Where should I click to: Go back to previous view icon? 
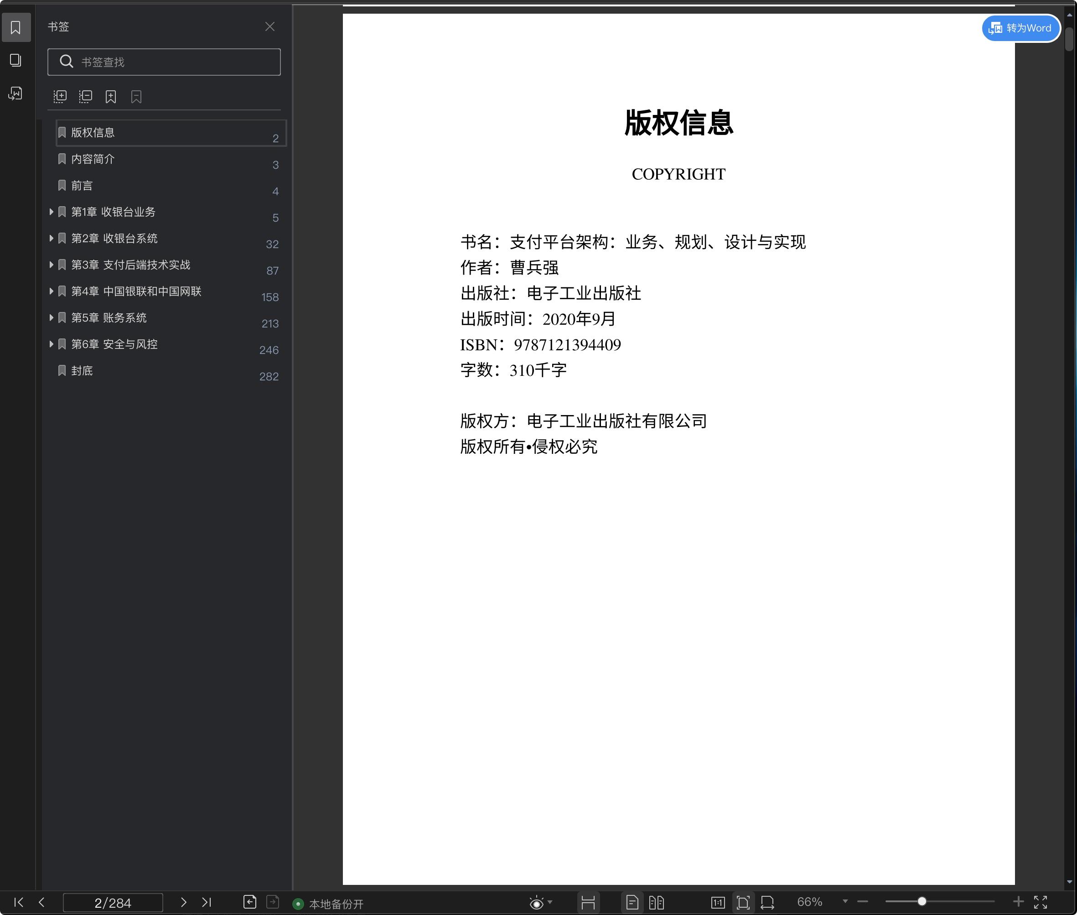pos(250,901)
